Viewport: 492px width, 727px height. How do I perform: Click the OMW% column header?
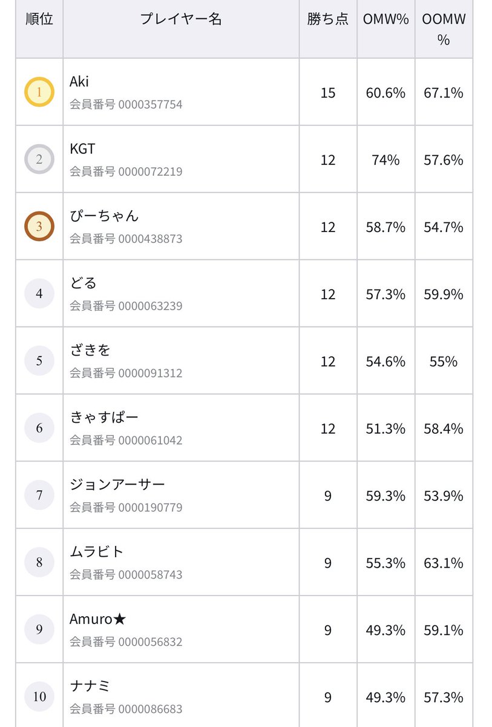pyautogui.click(x=385, y=19)
